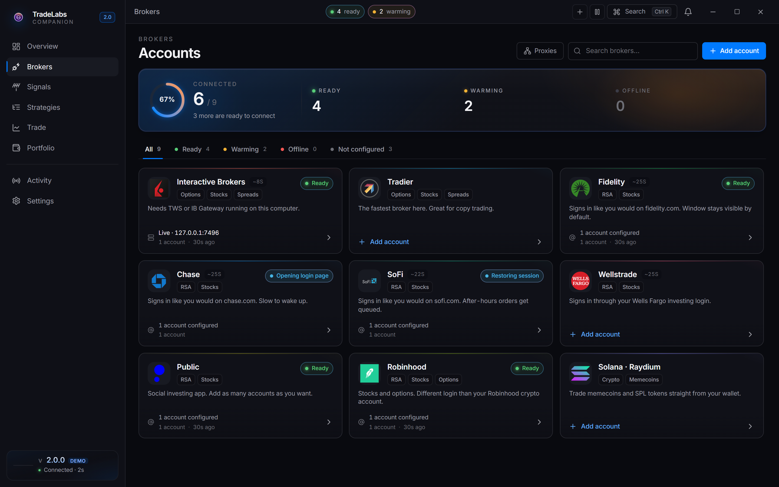Click the Restoring session status on SoFi
Viewport: 779px width, 487px height.
point(512,276)
